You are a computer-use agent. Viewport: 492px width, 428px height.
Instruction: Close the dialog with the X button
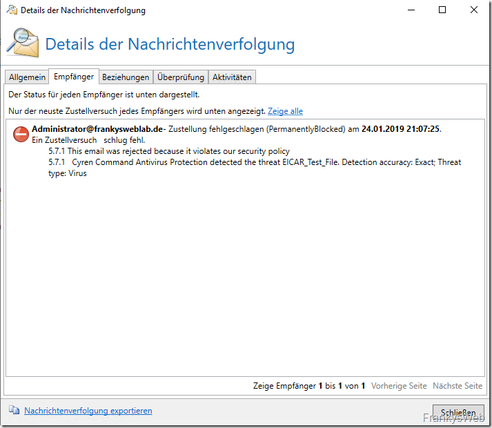click(x=474, y=10)
